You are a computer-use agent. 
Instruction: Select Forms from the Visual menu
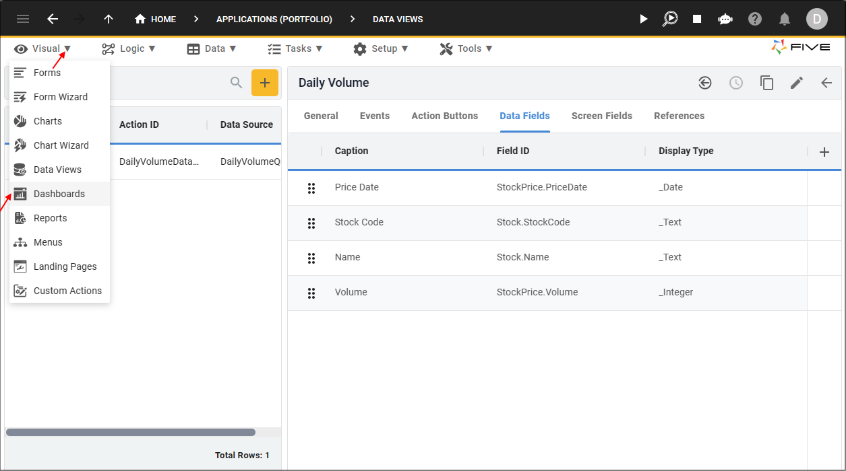coord(59,73)
